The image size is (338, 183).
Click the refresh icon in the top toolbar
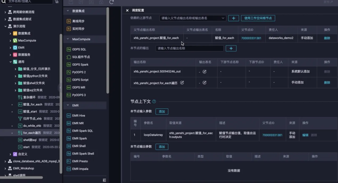click(x=112, y=2)
